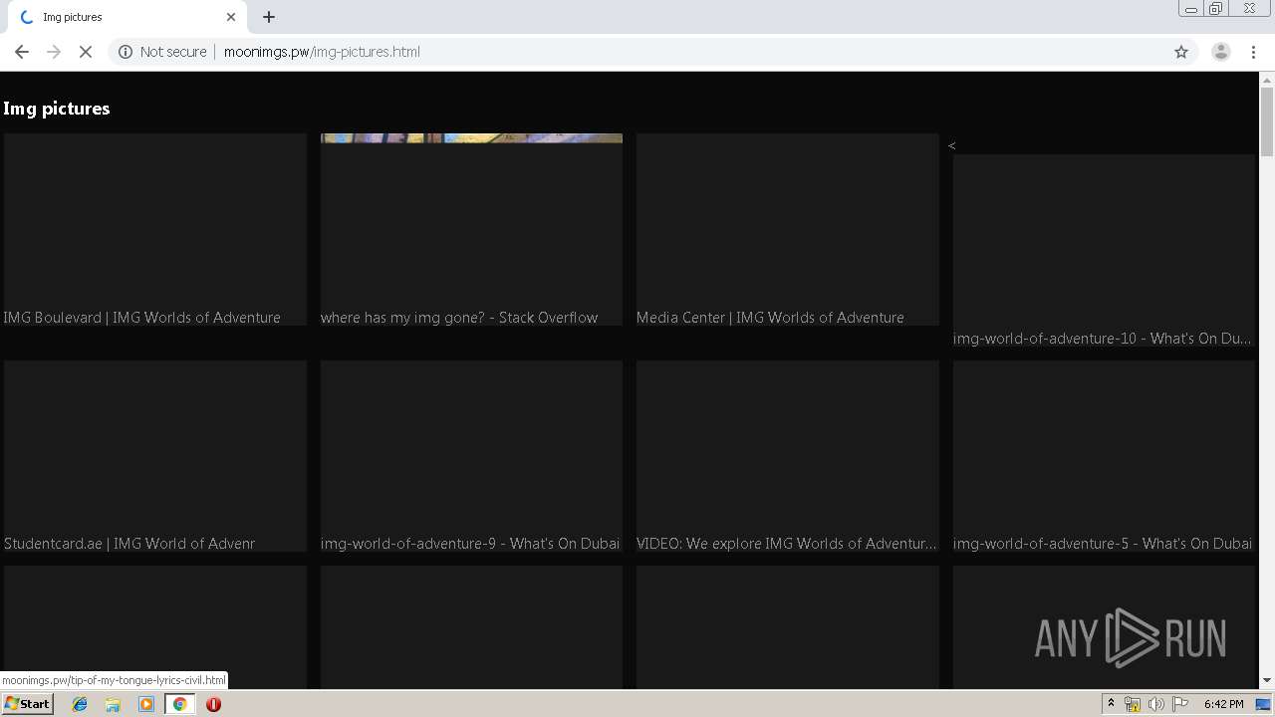
Task: Show hidden system tray icons
Action: tap(1111, 704)
